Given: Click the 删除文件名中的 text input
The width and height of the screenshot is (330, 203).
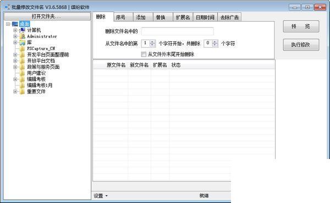Looking at the screenshot, I should (x=178, y=31).
